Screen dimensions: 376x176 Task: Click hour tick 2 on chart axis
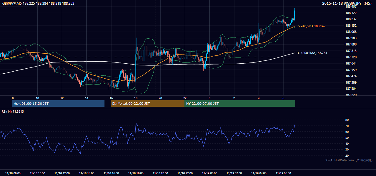coord(234,98)
